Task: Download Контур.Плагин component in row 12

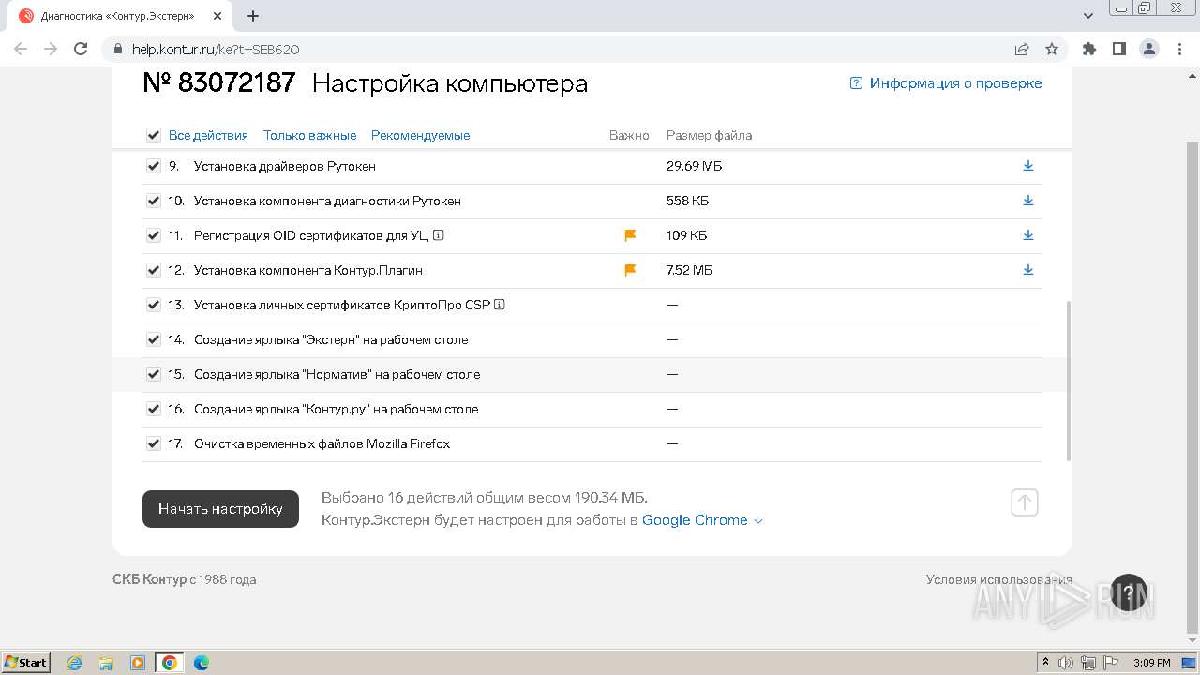Action: point(1028,270)
